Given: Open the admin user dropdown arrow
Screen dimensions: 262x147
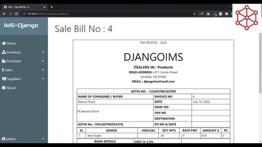Looking at the screenshot, I should point(43,139).
